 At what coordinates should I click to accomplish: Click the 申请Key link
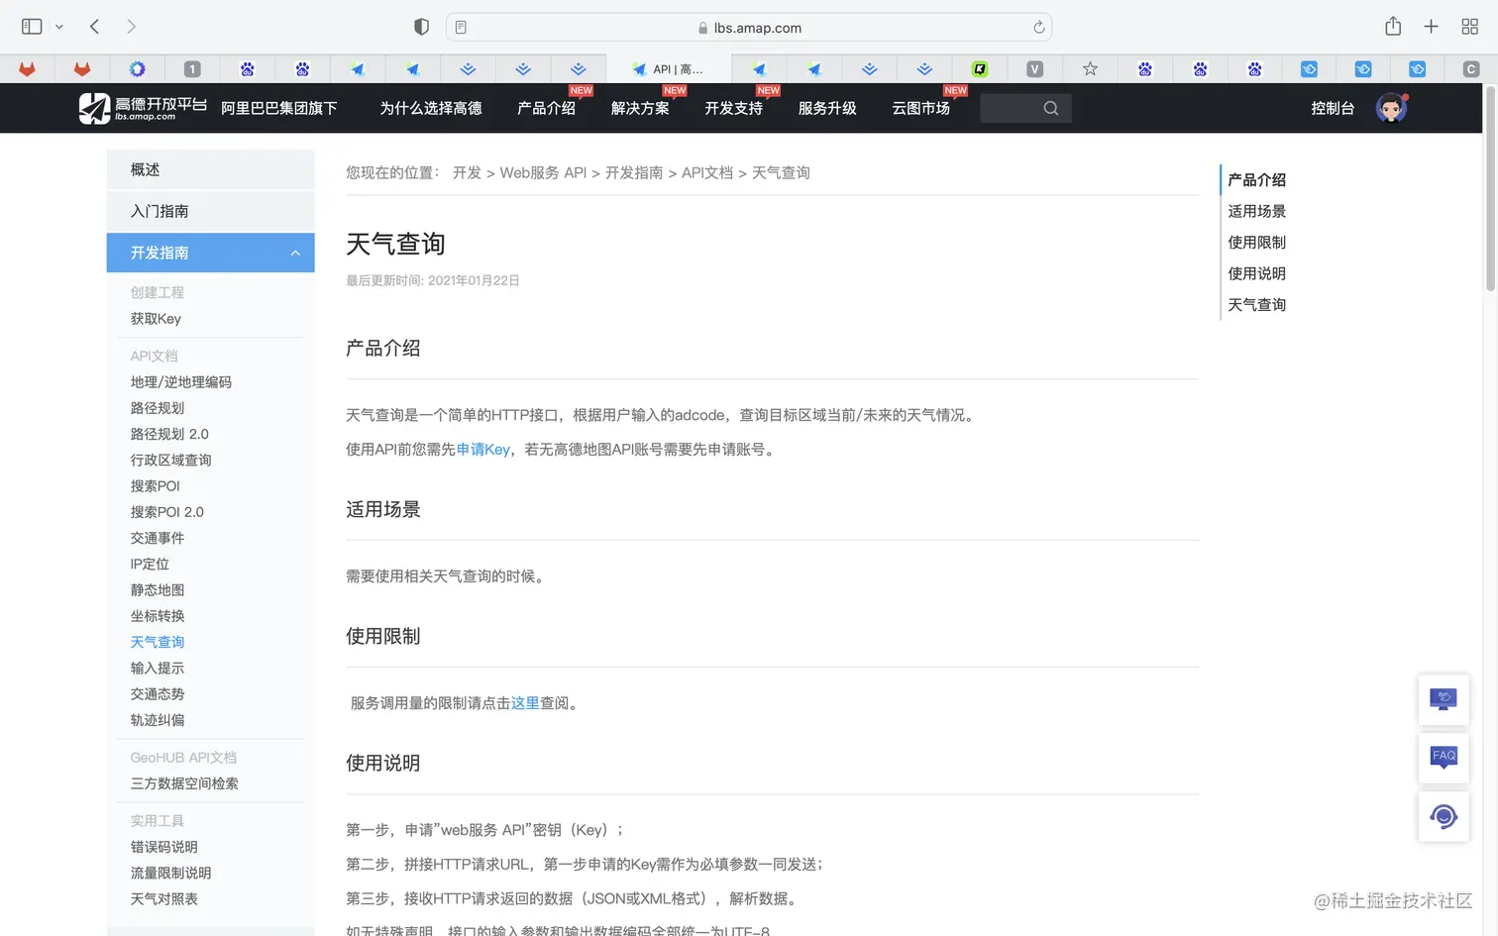(x=482, y=449)
